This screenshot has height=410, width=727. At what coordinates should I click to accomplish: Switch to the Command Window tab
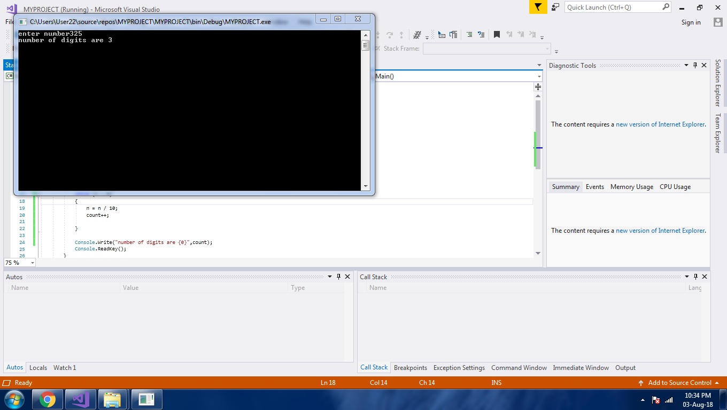click(x=519, y=368)
